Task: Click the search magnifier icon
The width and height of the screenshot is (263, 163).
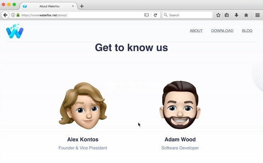Action: [x=166, y=15]
